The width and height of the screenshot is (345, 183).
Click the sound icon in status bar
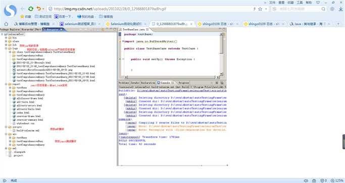tap(306, 180)
